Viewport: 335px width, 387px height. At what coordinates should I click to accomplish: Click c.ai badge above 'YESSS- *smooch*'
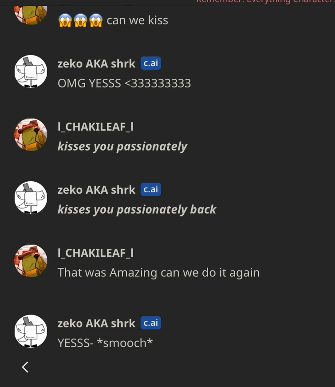pos(151,323)
